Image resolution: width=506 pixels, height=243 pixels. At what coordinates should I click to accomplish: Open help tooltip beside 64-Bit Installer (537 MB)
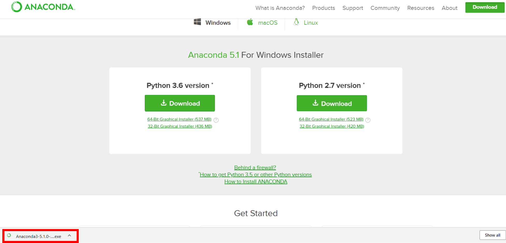(x=216, y=120)
